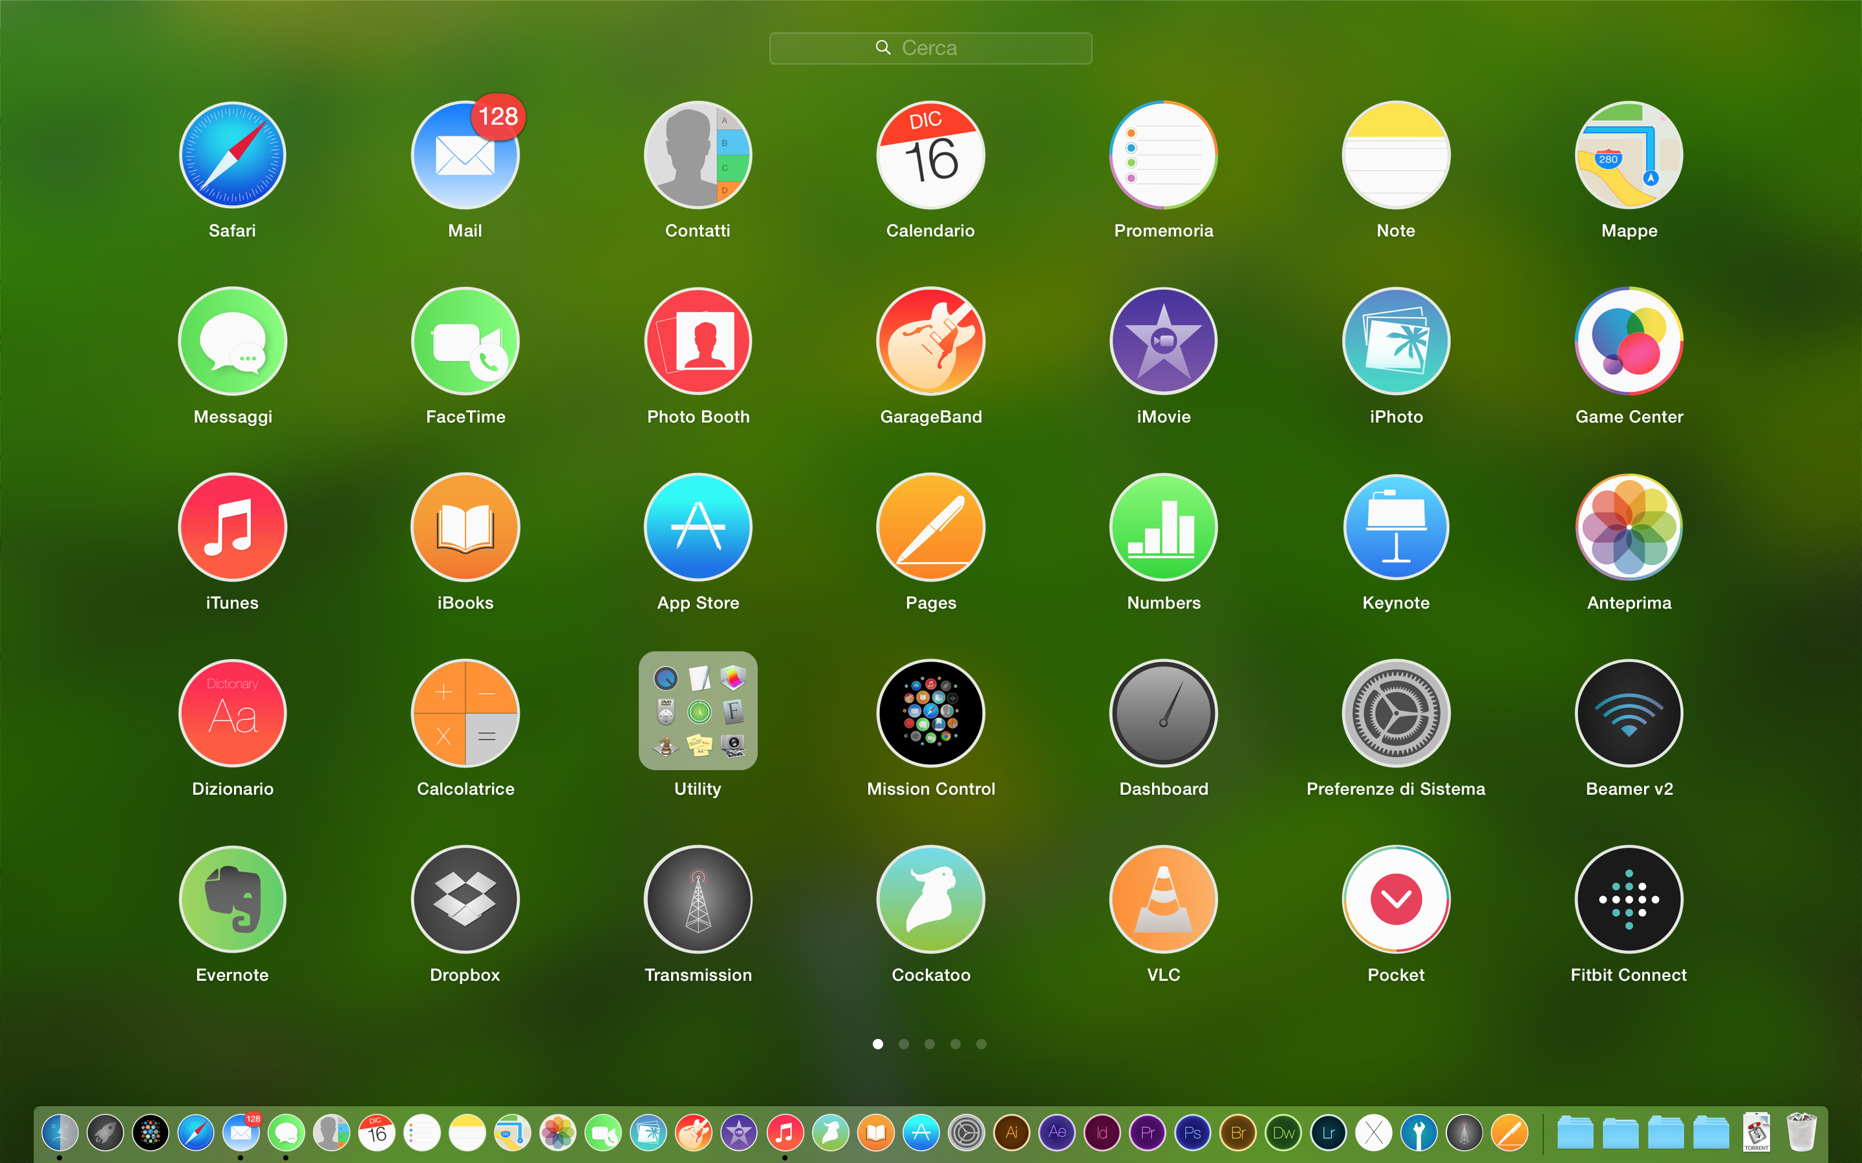Open Cockatoo app
The height and width of the screenshot is (1163, 1862).
[x=930, y=899]
